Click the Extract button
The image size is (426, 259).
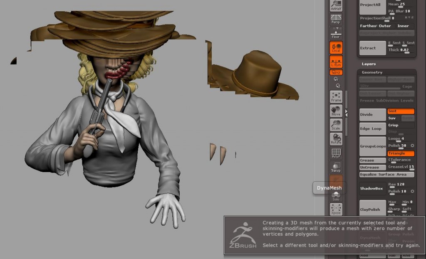pyautogui.click(x=372, y=48)
